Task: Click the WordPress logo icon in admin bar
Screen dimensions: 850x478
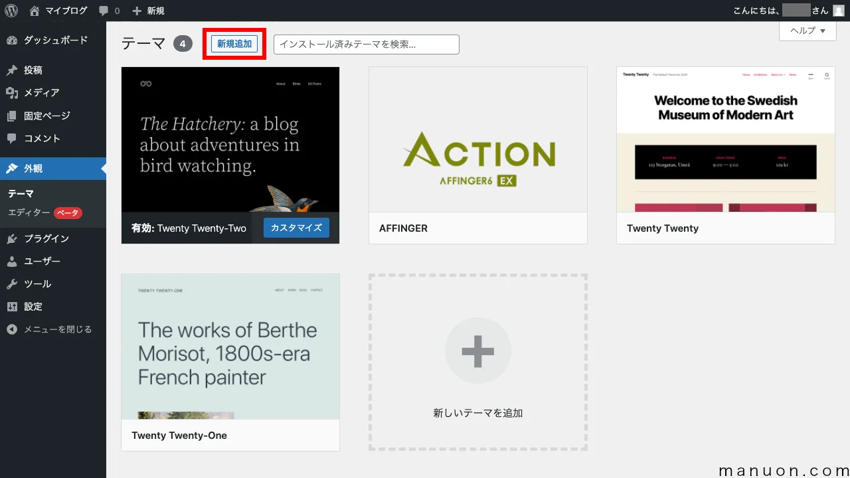Action: coord(11,11)
